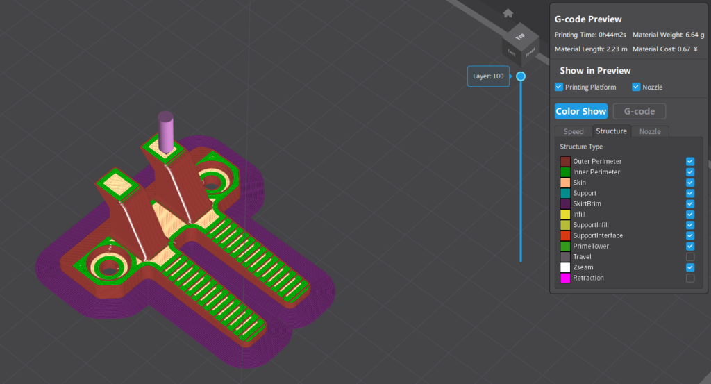The image size is (711, 384).
Task: Click the layer slider handle
Action: (521, 76)
